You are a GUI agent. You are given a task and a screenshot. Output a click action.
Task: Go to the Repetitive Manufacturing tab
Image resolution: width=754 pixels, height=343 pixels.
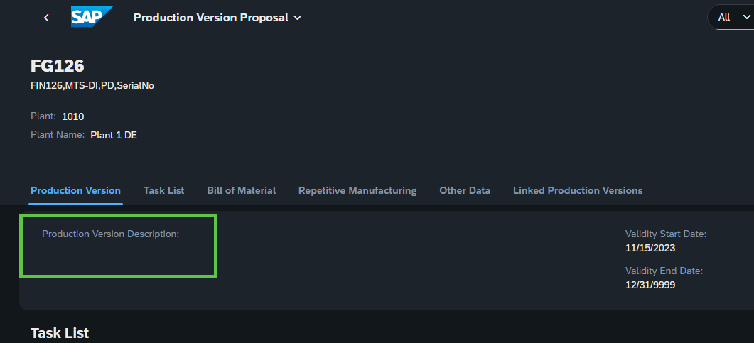coord(357,191)
